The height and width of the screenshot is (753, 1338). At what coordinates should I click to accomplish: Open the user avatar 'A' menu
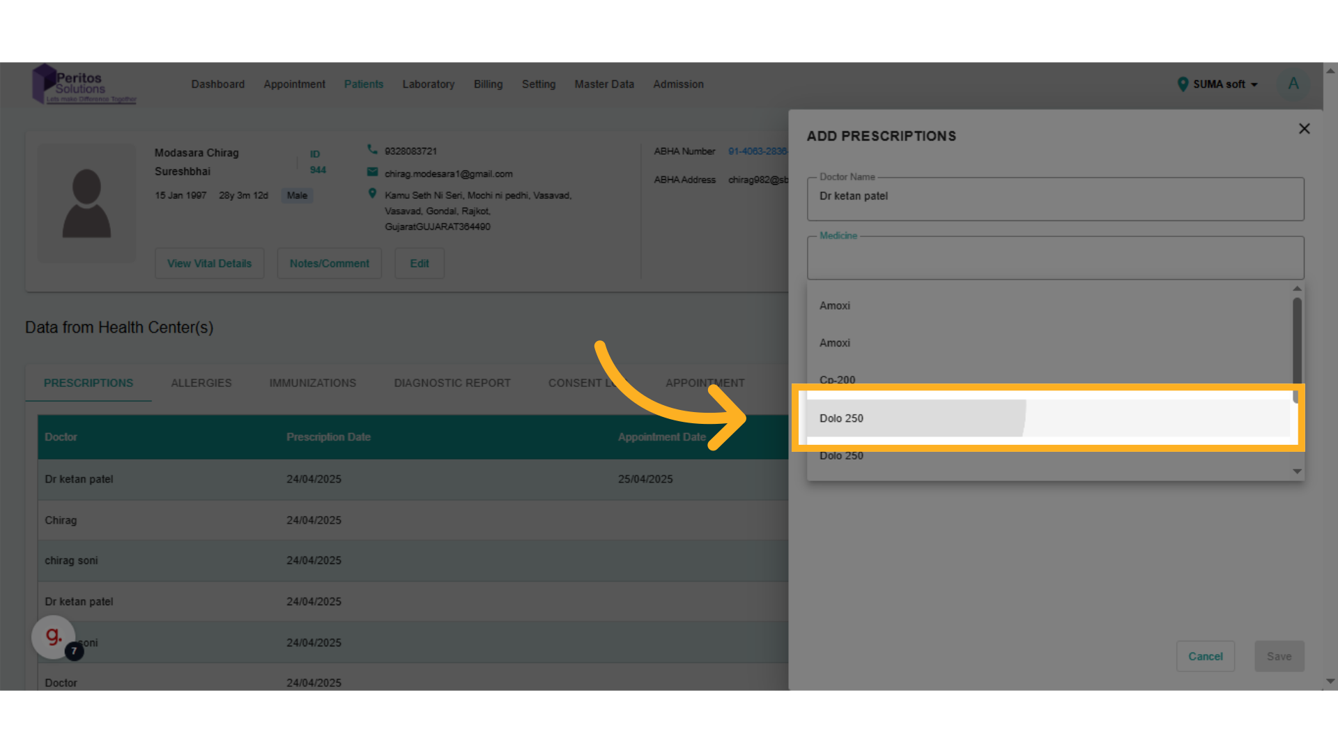pyautogui.click(x=1293, y=84)
